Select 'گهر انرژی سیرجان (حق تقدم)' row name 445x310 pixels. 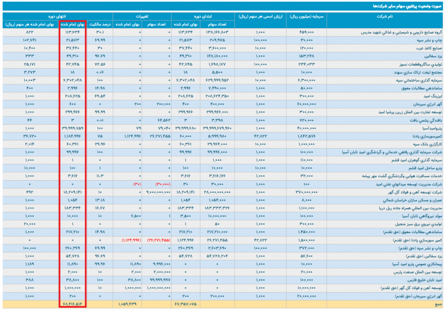(418, 296)
